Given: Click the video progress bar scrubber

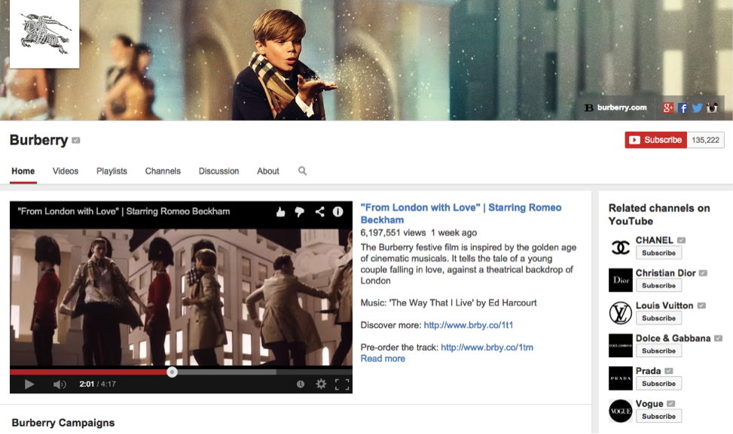Looking at the screenshot, I should pyautogui.click(x=172, y=372).
